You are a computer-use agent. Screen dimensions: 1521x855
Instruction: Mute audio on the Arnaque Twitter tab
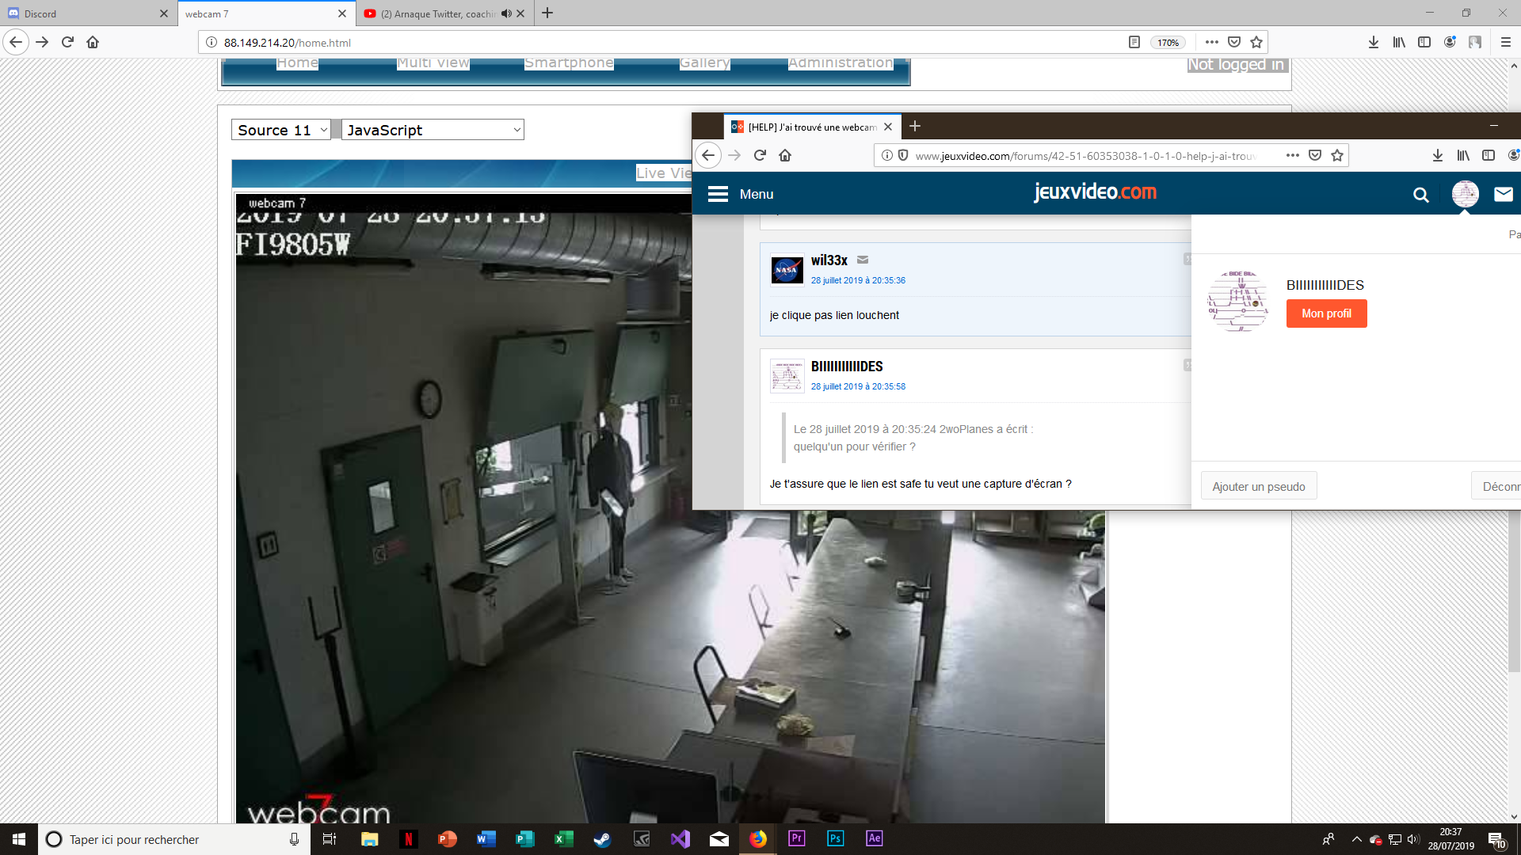coord(506,13)
